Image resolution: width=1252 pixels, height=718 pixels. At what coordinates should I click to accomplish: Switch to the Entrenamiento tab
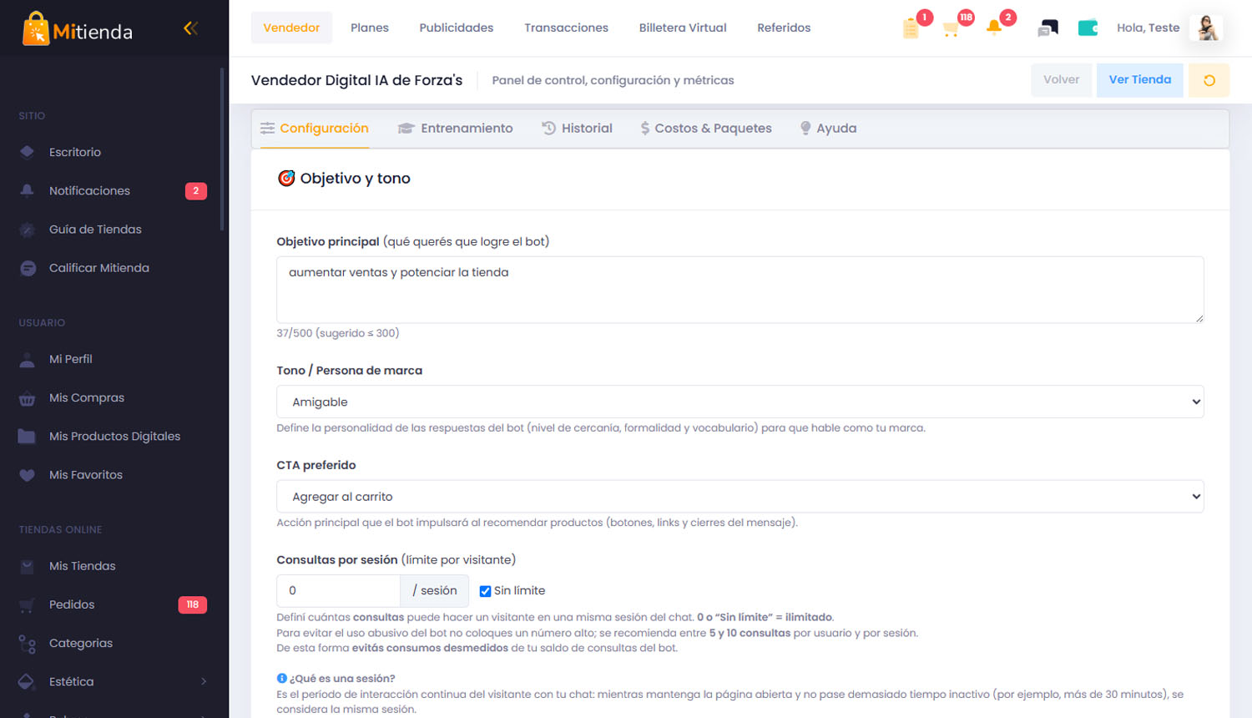tap(456, 129)
